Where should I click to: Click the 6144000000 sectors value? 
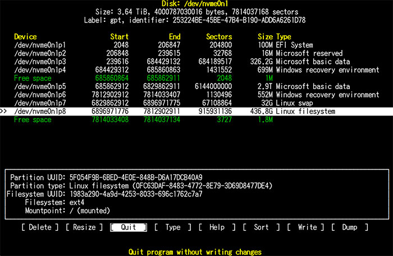pos(213,86)
